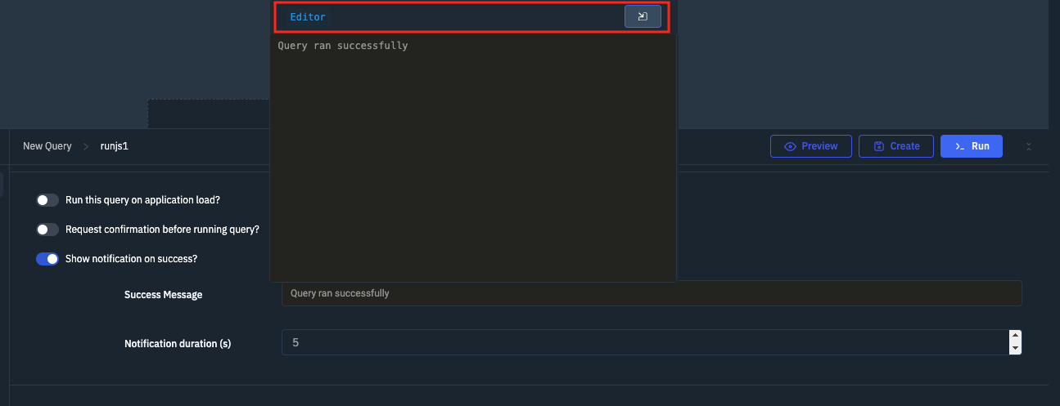The height and width of the screenshot is (406, 1060).
Task: Click the Editor title label
Action: [x=308, y=17]
